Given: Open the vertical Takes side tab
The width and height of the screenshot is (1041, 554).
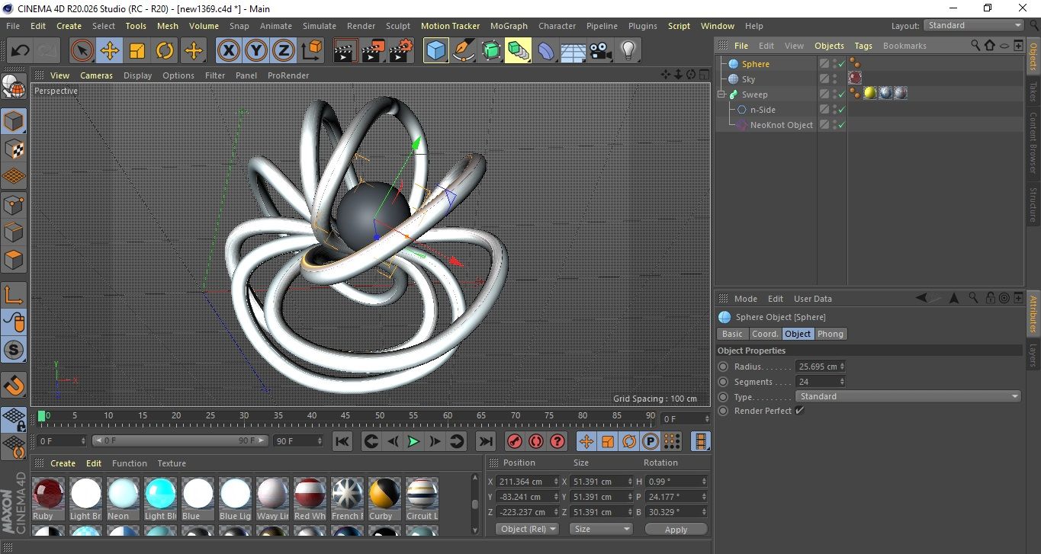Looking at the screenshot, I should pos(1033,91).
